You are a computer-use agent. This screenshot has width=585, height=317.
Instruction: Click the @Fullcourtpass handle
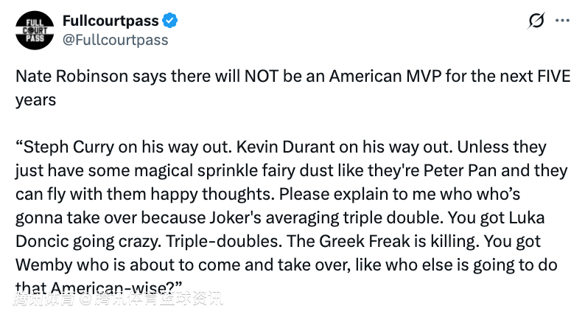(x=115, y=40)
